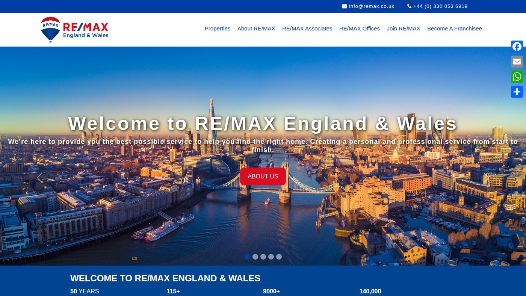Click the Facebook share icon

click(x=517, y=47)
